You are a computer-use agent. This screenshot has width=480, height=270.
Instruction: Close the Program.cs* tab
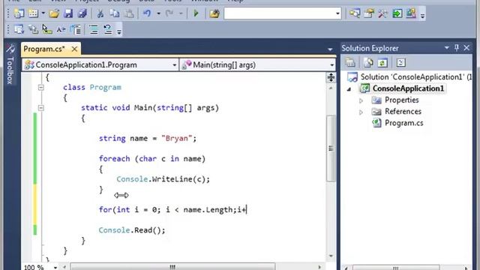tap(74, 49)
